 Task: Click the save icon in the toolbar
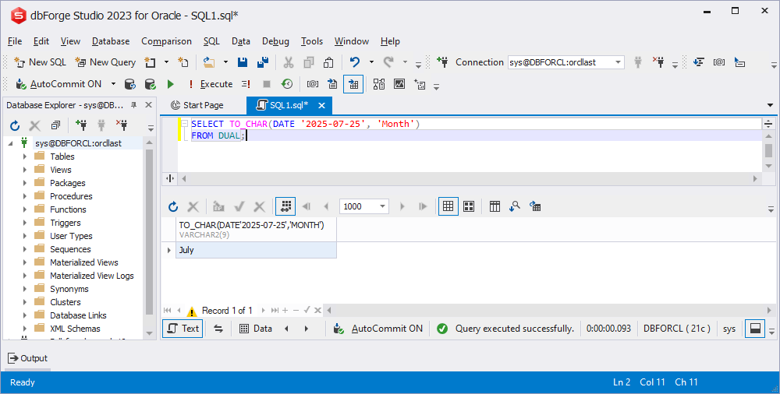click(x=243, y=62)
